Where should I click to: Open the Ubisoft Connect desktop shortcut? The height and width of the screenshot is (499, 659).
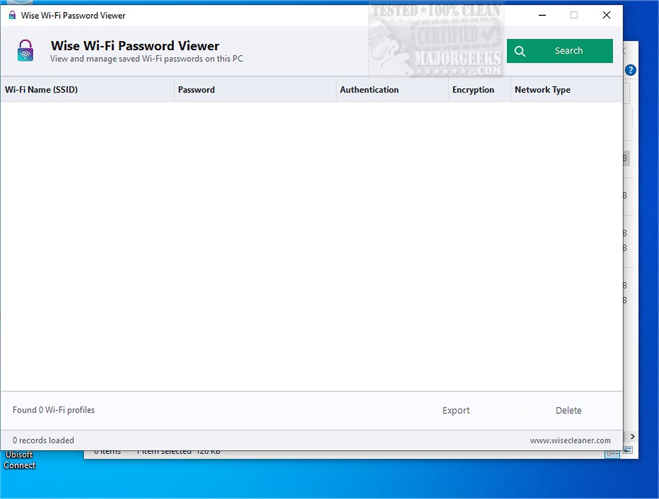coord(20,459)
